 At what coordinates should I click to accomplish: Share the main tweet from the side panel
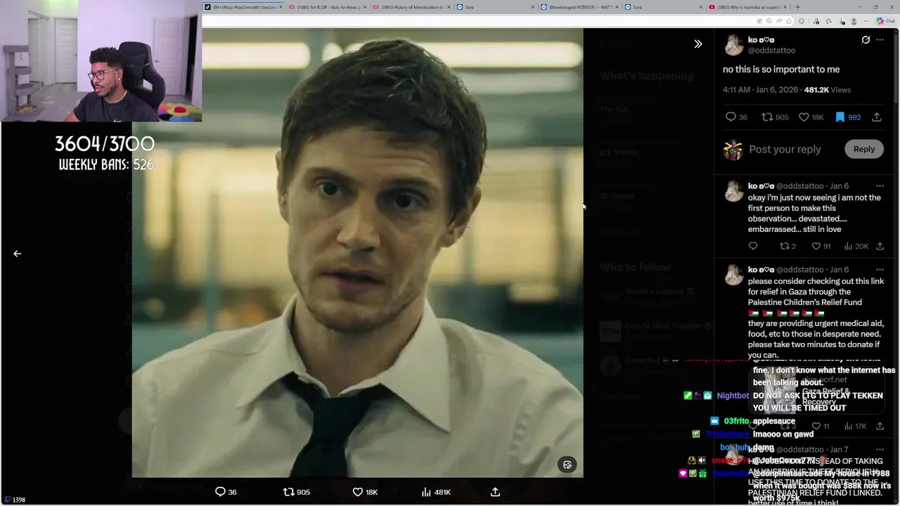[x=877, y=117]
